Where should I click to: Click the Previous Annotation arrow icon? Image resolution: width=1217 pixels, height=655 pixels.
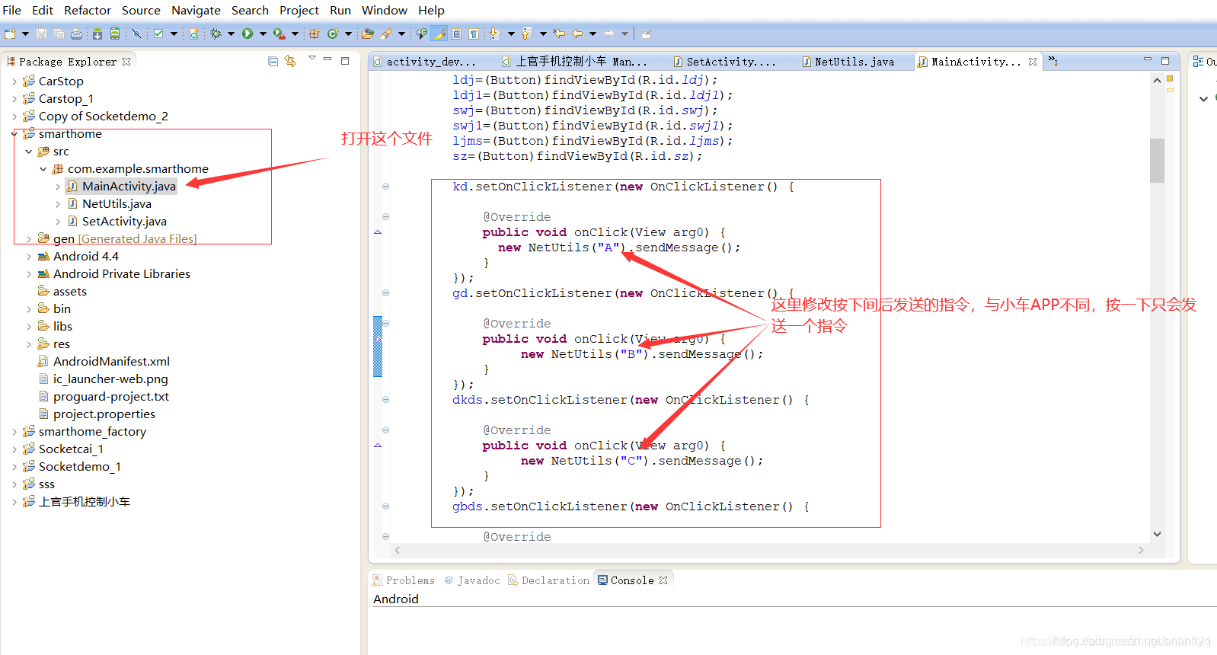tap(526, 34)
